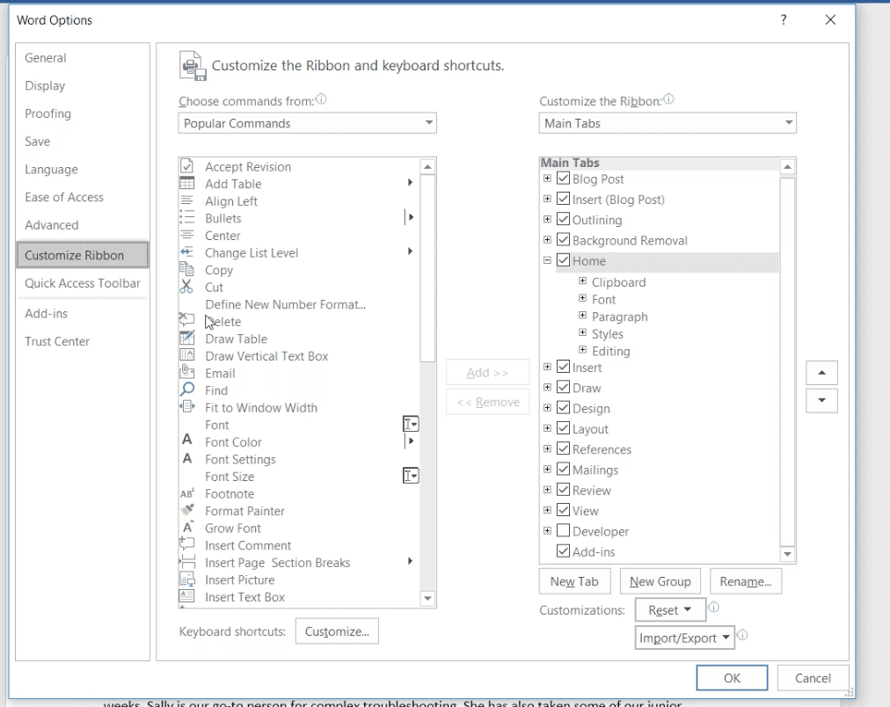The width and height of the screenshot is (890, 707).
Task: Click the Fit to Window Width icon
Action: click(186, 407)
